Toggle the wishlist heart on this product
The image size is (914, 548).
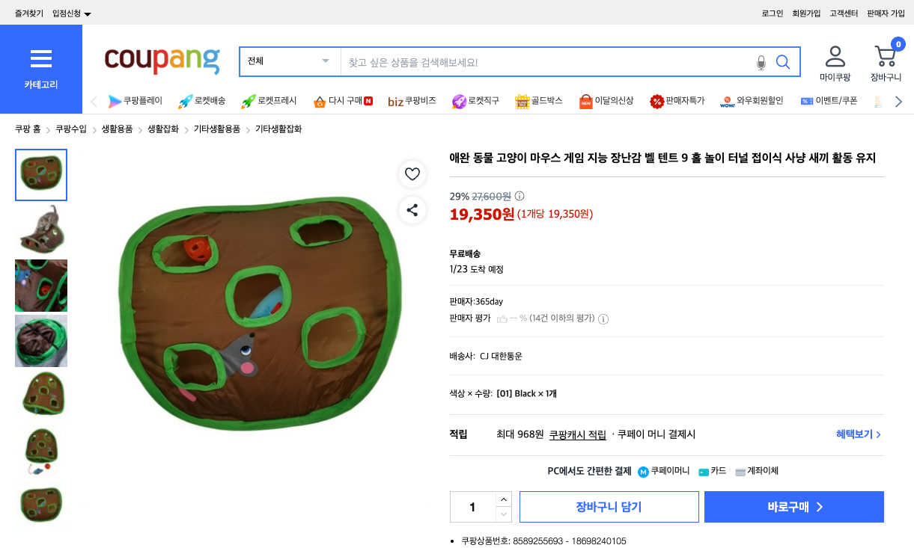pyautogui.click(x=412, y=174)
